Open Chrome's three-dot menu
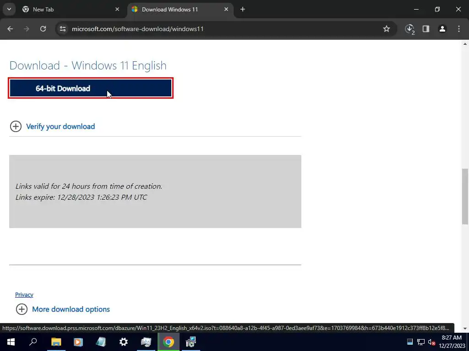469x351 pixels. tap(459, 29)
